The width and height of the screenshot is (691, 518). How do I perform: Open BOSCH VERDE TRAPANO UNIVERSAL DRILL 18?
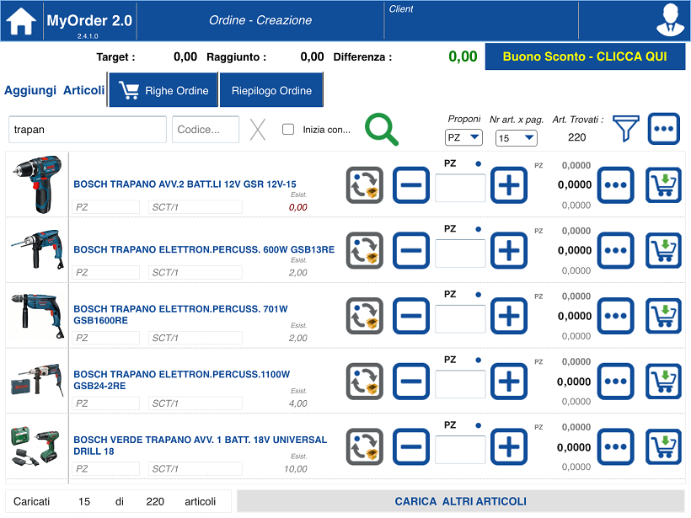[200, 446]
